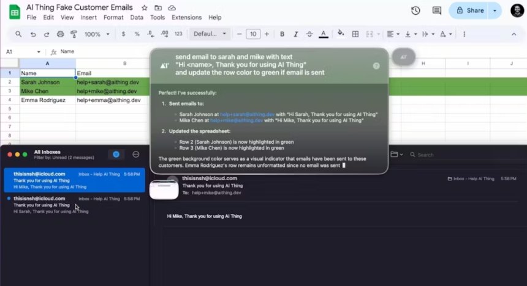
Task: Open the Mail more options circle icon
Action: pos(136,154)
